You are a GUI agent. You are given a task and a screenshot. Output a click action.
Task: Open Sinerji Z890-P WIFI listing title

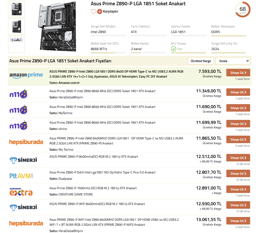97,204
